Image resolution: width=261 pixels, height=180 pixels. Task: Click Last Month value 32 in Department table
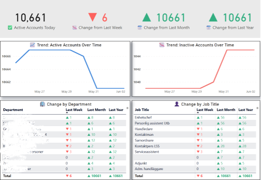(x=91, y=152)
